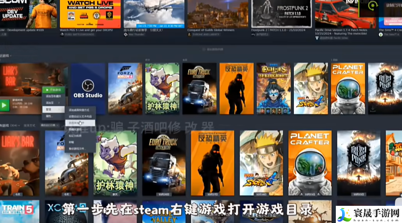Open the Pacific Drive red car news image

tap(346, 14)
